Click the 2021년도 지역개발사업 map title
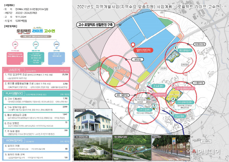This screenshot has height=162, width=229. (150, 7)
